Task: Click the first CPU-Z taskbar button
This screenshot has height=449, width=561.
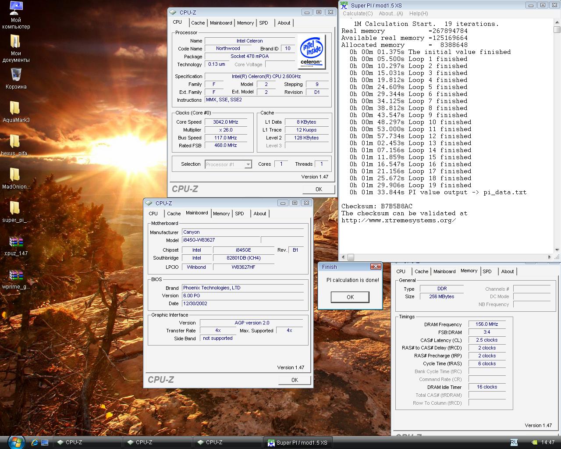Action: pyautogui.click(x=87, y=442)
